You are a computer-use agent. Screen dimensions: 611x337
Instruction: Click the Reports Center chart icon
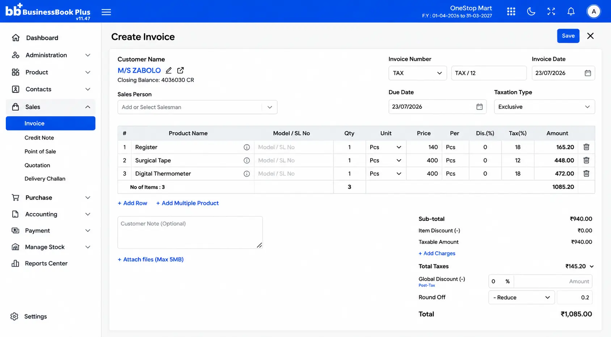point(15,263)
